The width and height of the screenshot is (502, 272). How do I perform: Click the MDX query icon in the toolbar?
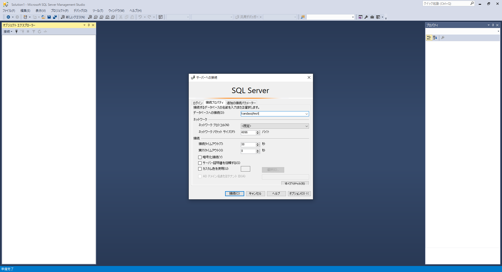(x=96, y=17)
